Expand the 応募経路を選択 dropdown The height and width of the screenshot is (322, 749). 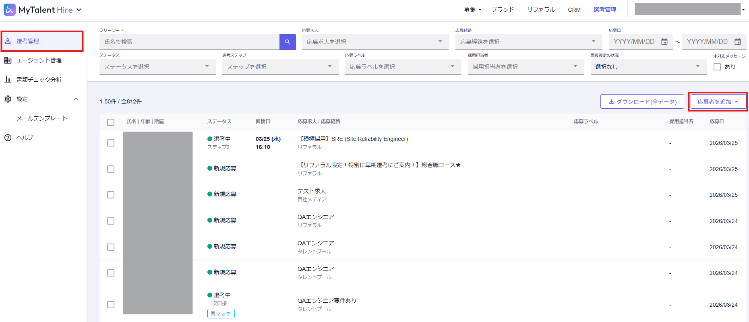pos(528,42)
